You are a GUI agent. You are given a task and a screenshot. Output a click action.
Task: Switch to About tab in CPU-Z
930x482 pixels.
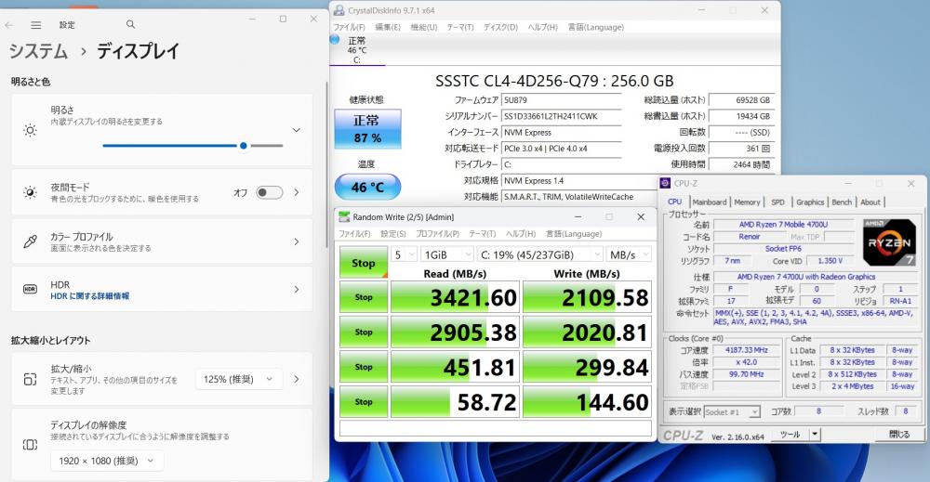870,202
